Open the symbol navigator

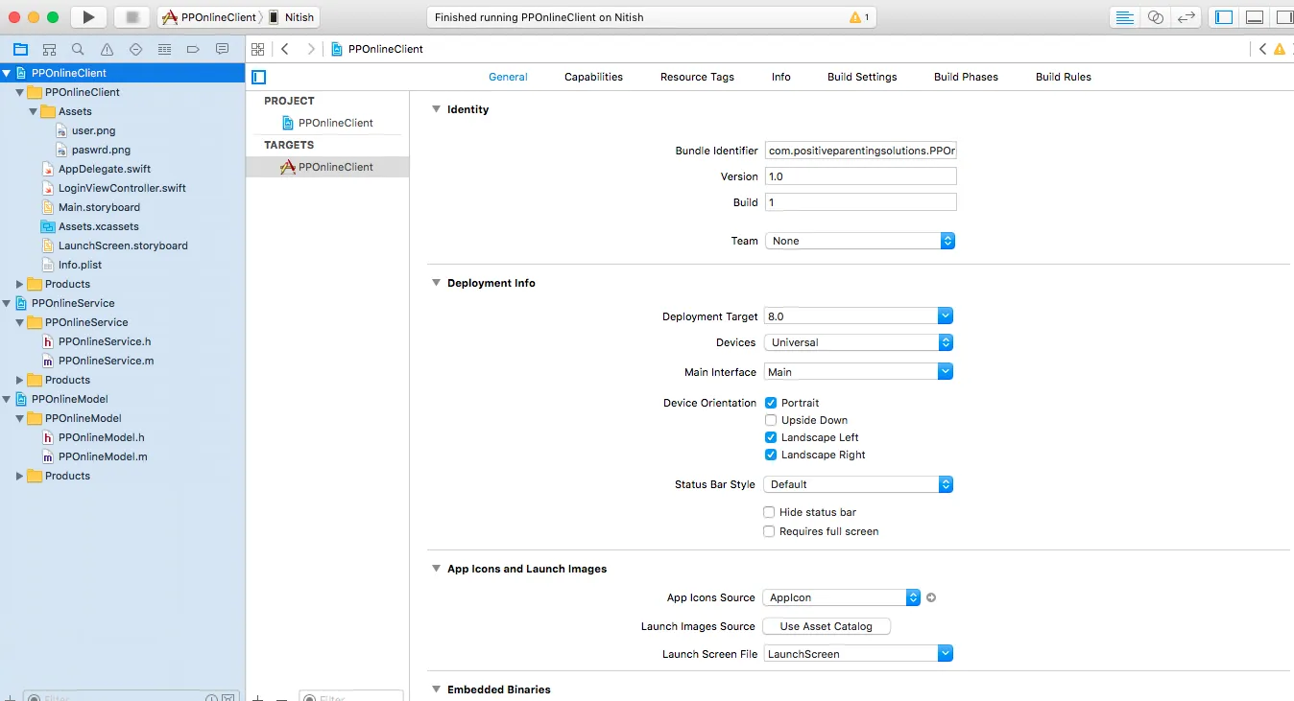[x=49, y=49]
